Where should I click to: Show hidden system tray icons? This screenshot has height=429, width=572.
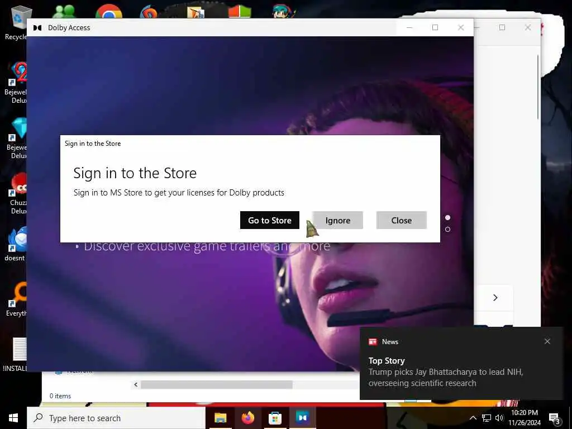[473, 418]
